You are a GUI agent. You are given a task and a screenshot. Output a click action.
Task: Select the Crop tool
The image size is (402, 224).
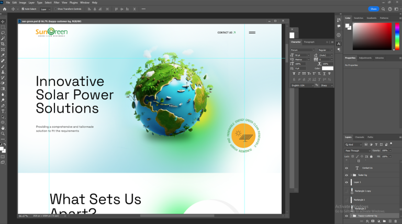3,44
